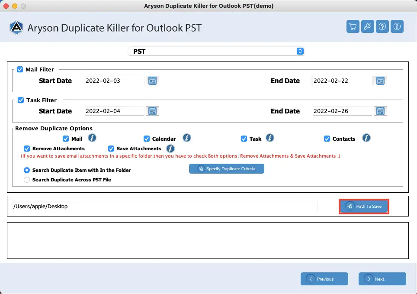Select Search Duplicate Across PST File
Viewport: 417px width, 294px height.
26,180
